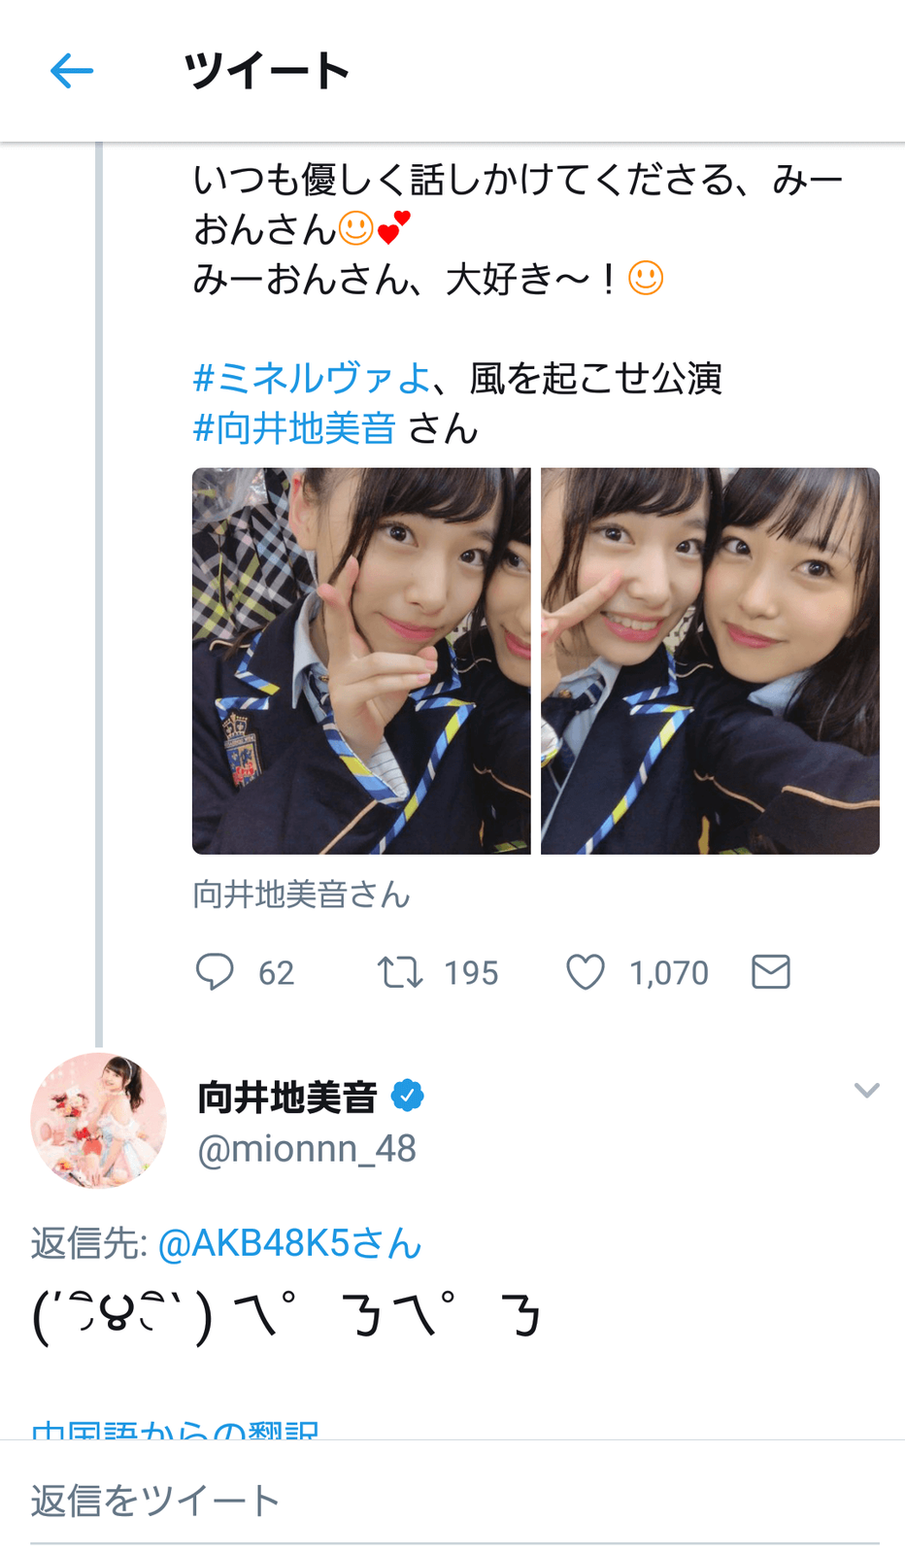Click the 1,070 likes count
The width and height of the screenshot is (905, 1554).
click(669, 972)
